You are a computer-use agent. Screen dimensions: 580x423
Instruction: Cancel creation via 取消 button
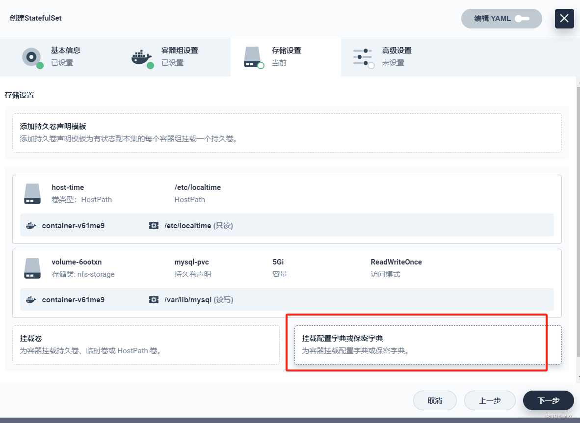(x=435, y=400)
